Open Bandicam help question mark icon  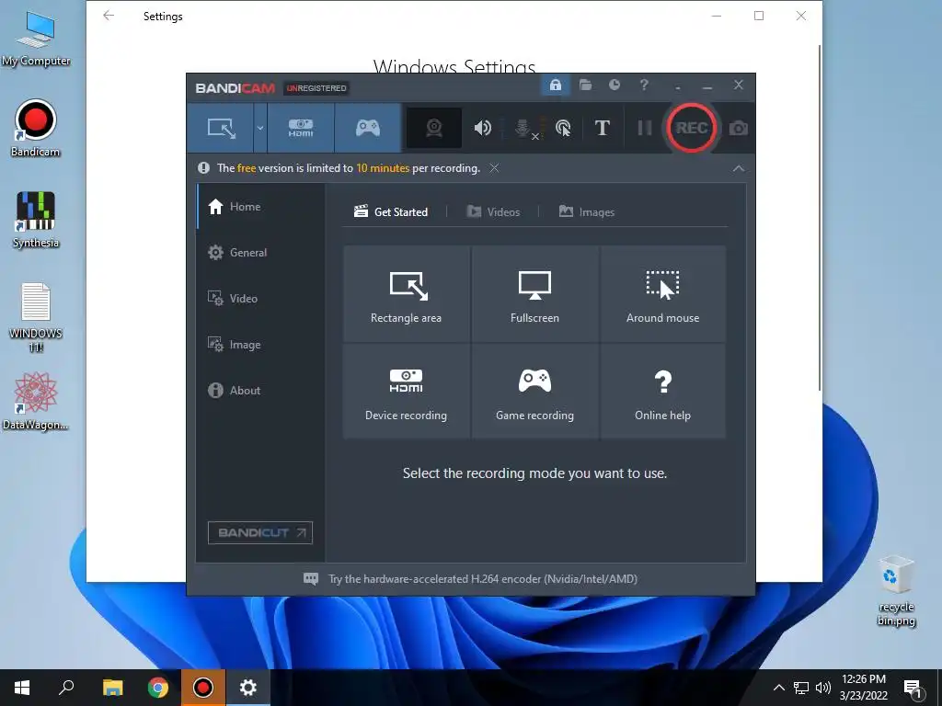coord(644,85)
